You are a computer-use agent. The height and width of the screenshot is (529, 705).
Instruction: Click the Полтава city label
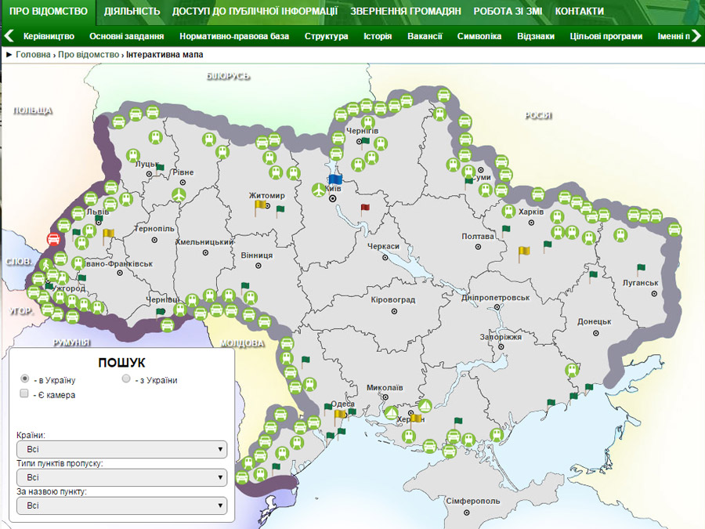coord(478,236)
